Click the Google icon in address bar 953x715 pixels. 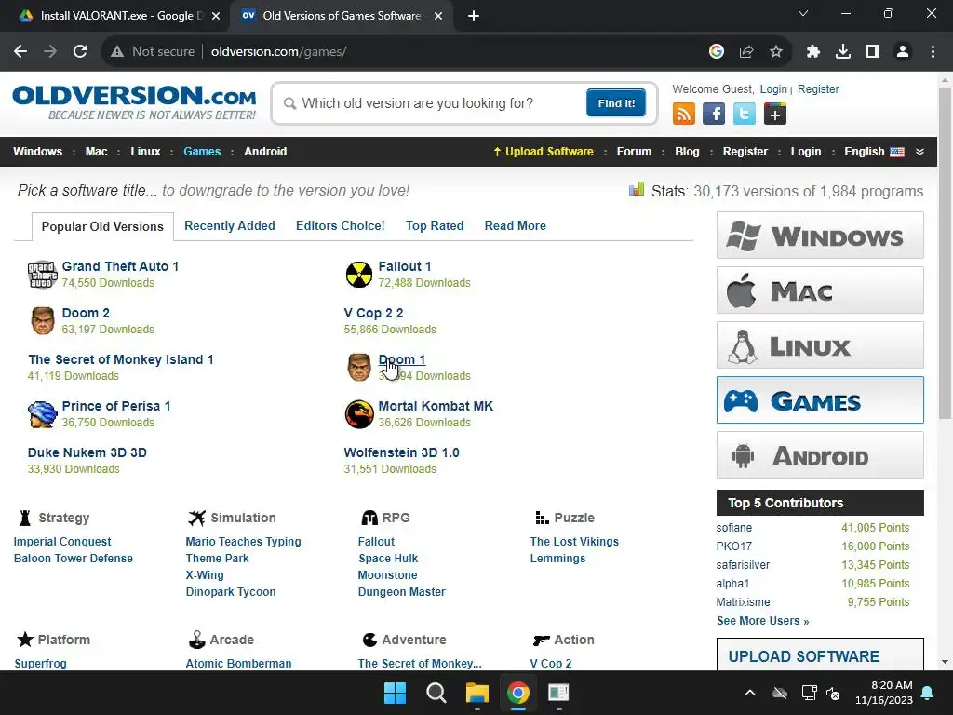point(717,52)
